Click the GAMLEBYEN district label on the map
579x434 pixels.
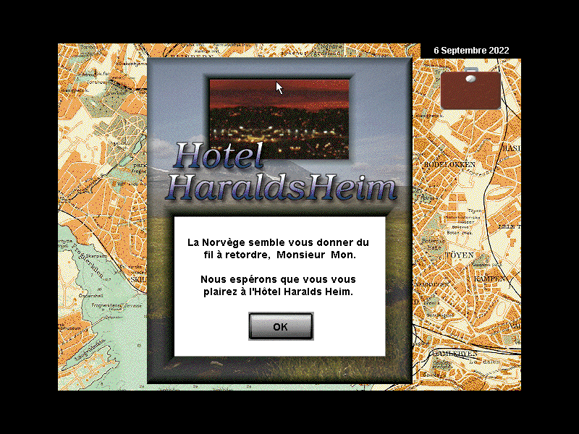455,354
